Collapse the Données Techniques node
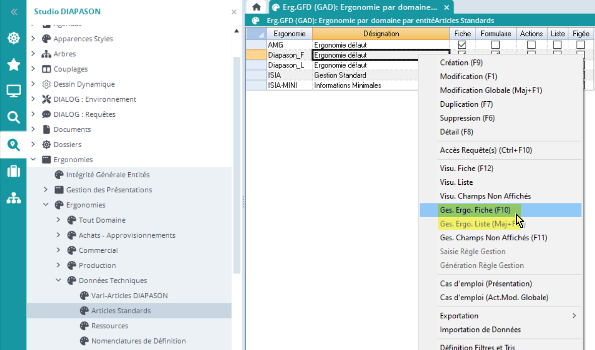Viewport: 595px width, 350px height. (x=59, y=281)
